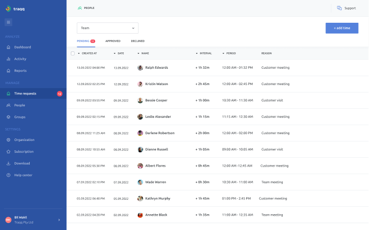Switch to the Declined tab
This screenshot has height=230, width=369.
click(x=138, y=41)
